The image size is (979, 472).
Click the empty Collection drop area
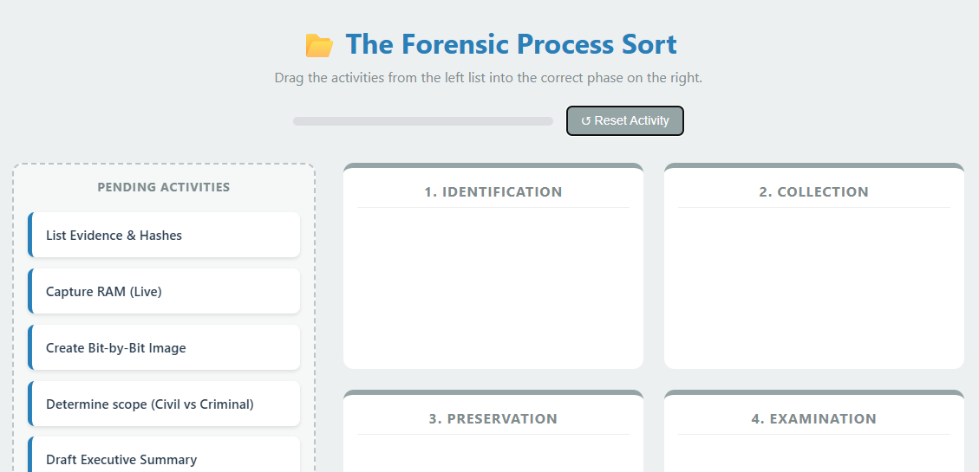813,286
